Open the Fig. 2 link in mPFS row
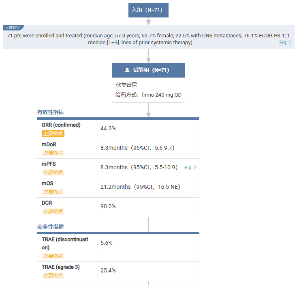This screenshot has width=299, height=285. click(x=190, y=168)
